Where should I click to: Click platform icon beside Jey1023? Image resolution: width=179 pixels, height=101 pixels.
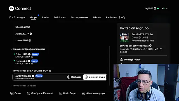[x=155, y=8]
